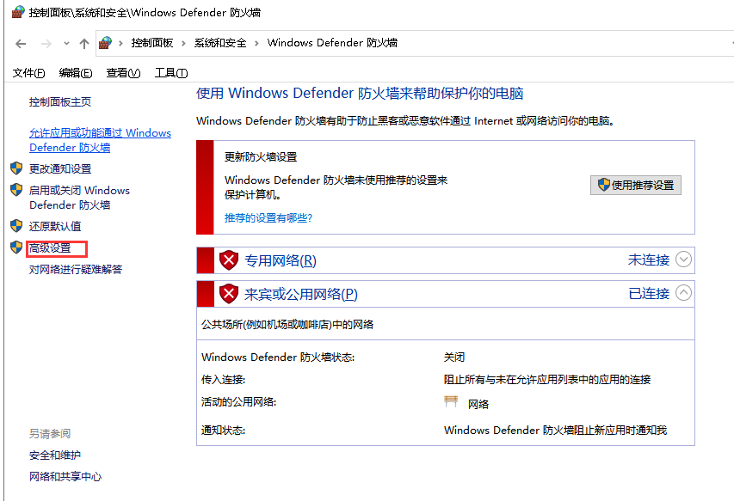This screenshot has height=501, width=734.
Task: Open 推荐的设置有哪些? help link
Action: point(268,218)
